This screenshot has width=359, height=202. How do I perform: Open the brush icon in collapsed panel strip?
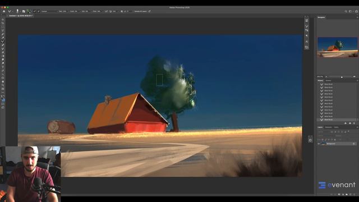(x=307, y=26)
